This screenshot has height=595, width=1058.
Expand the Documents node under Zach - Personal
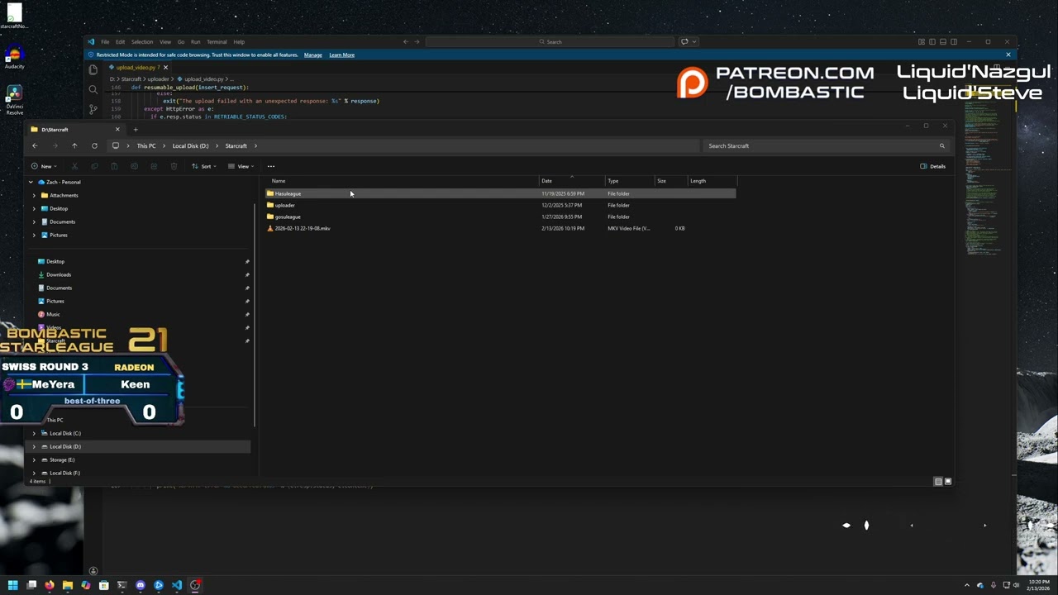[x=34, y=221]
